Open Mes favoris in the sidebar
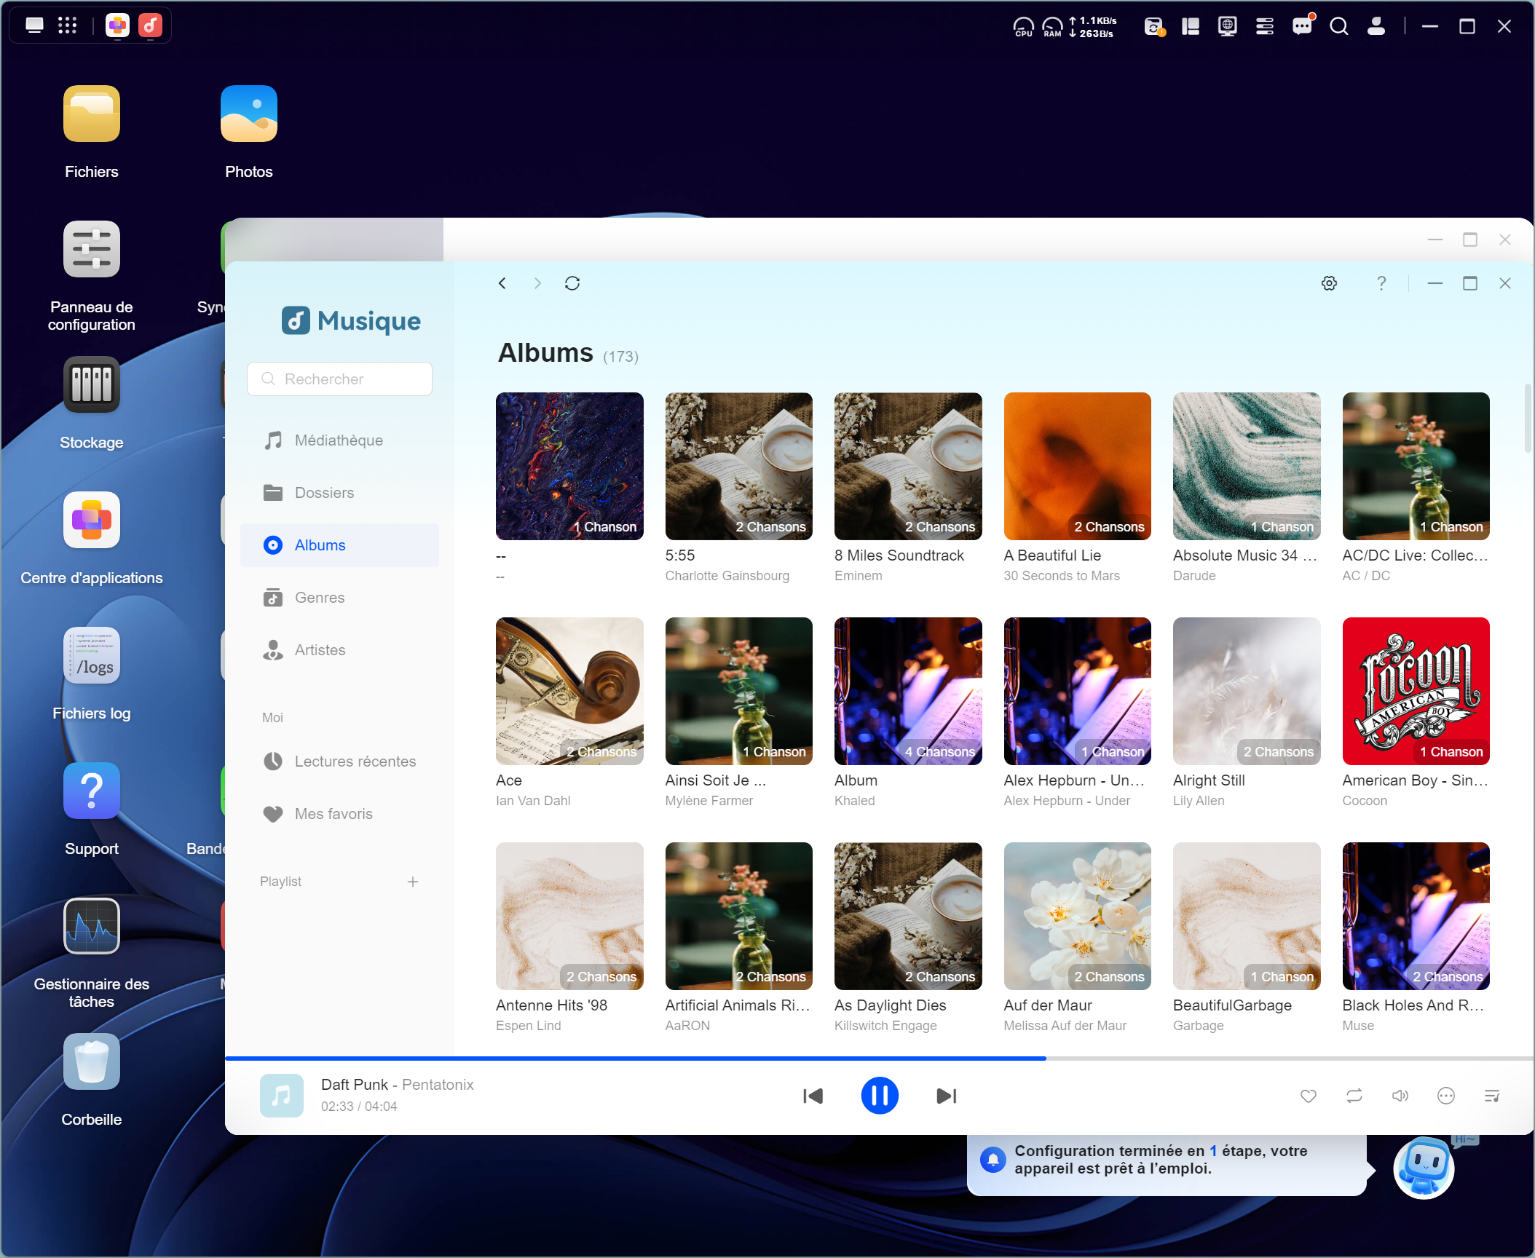Viewport: 1535px width, 1258px height. coord(339,814)
